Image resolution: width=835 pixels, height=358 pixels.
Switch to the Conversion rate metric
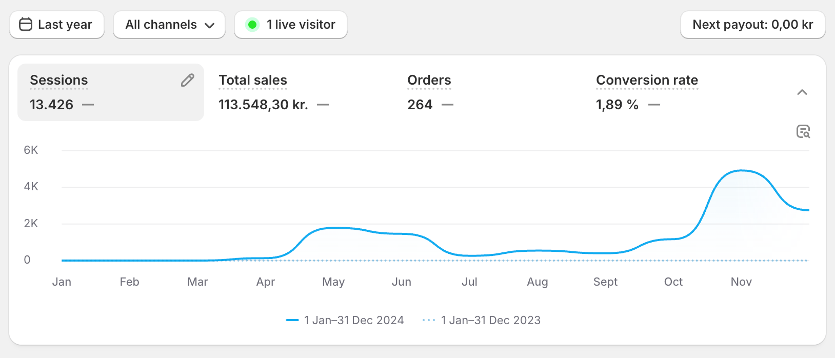coord(647,81)
